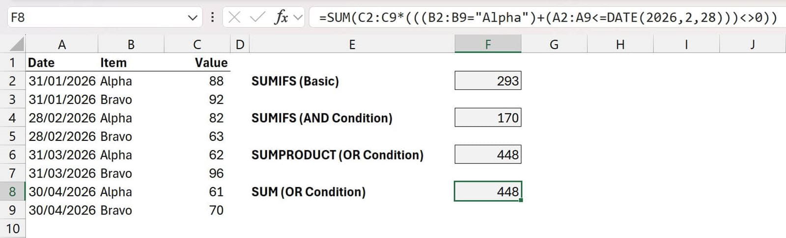Image resolution: width=786 pixels, height=238 pixels.
Task: Cancel formula entry with X icon
Action: (234, 18)
